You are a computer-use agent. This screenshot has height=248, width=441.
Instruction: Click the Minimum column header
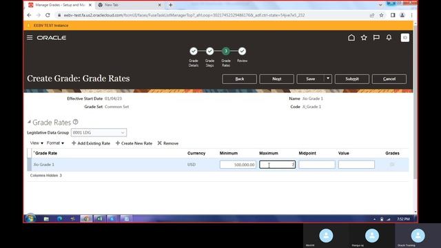(x=229, y=153)
